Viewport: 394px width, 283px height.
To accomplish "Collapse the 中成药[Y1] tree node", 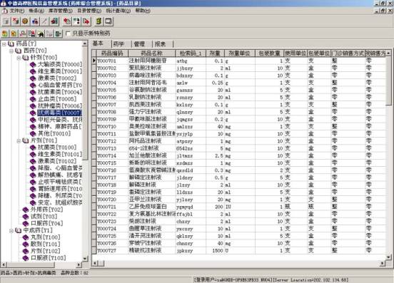I will (x=11, y=230).
